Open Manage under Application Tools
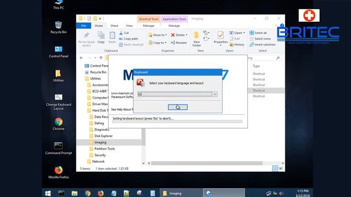 pyautogui.click(x=174, y=26)
